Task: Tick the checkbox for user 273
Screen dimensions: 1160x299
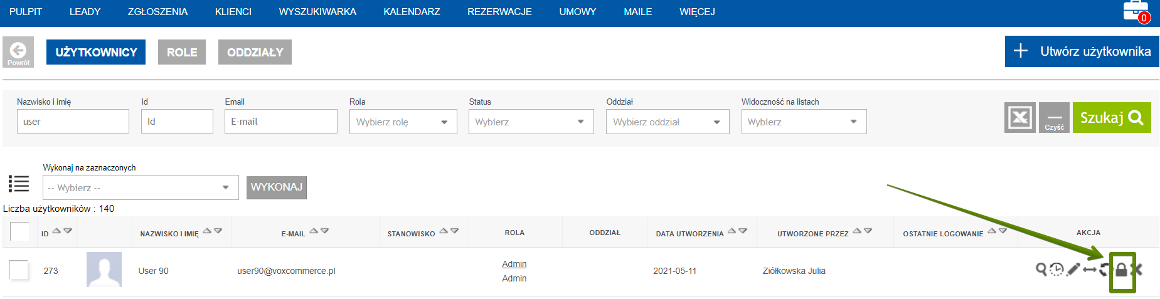Action: [19, 270]
